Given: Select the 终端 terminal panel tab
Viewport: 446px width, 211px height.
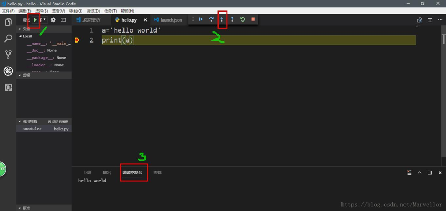Looking at the screenshot, I should tap(158, 173).
